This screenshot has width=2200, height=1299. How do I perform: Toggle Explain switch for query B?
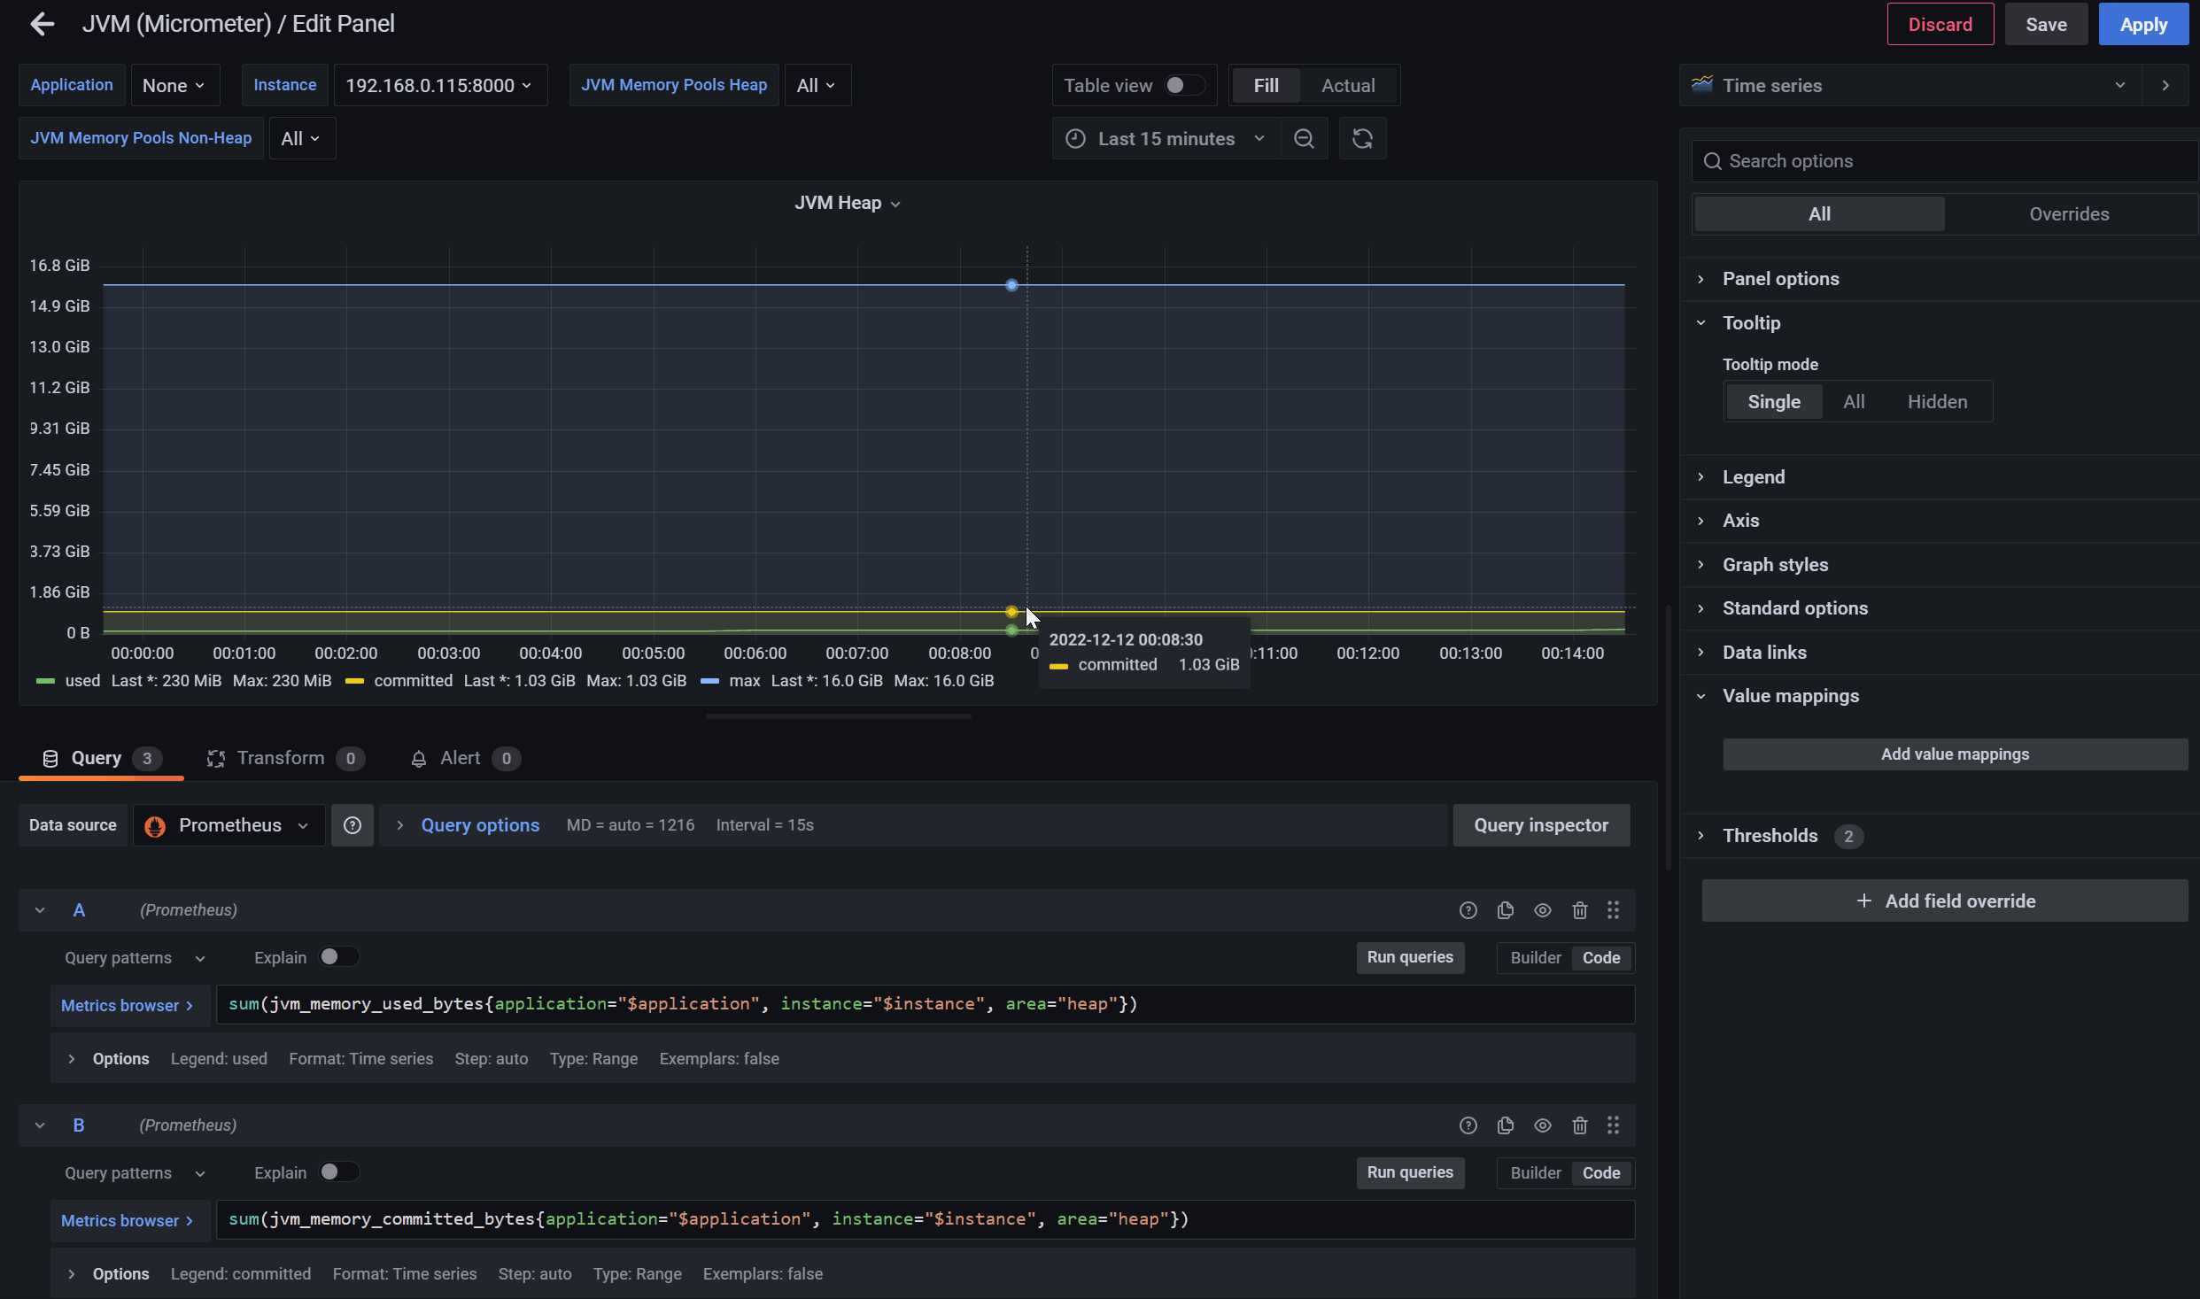tap(338, 1172)
